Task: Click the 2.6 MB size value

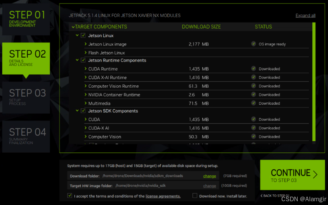Action: pos(199,95)
